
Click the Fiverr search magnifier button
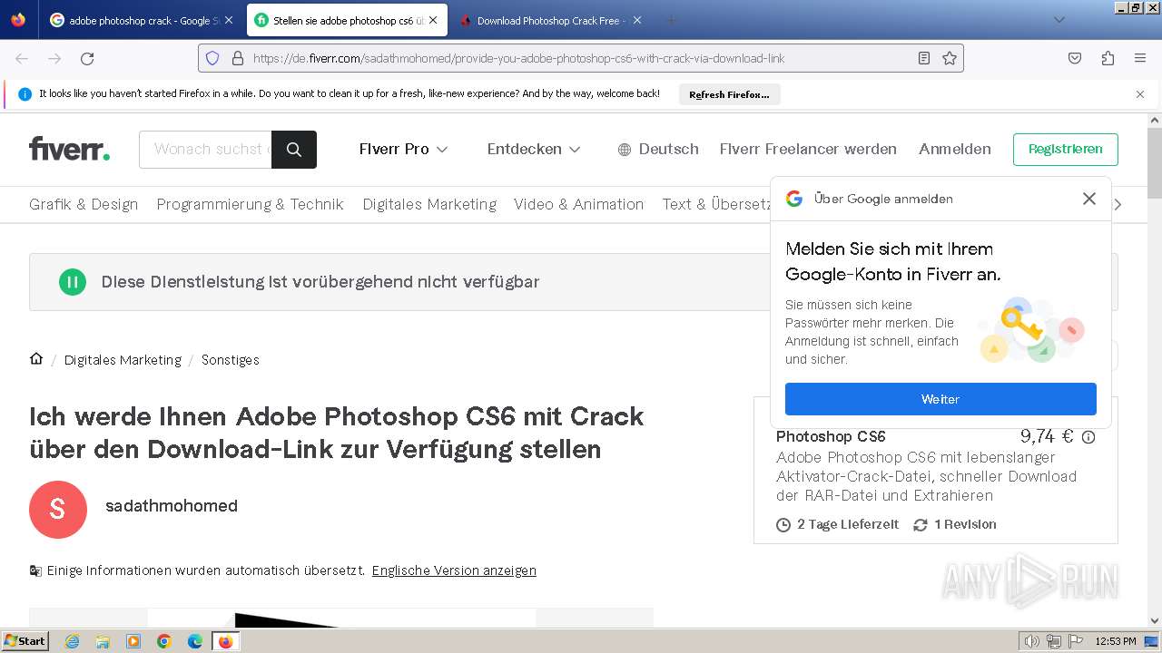294,150
